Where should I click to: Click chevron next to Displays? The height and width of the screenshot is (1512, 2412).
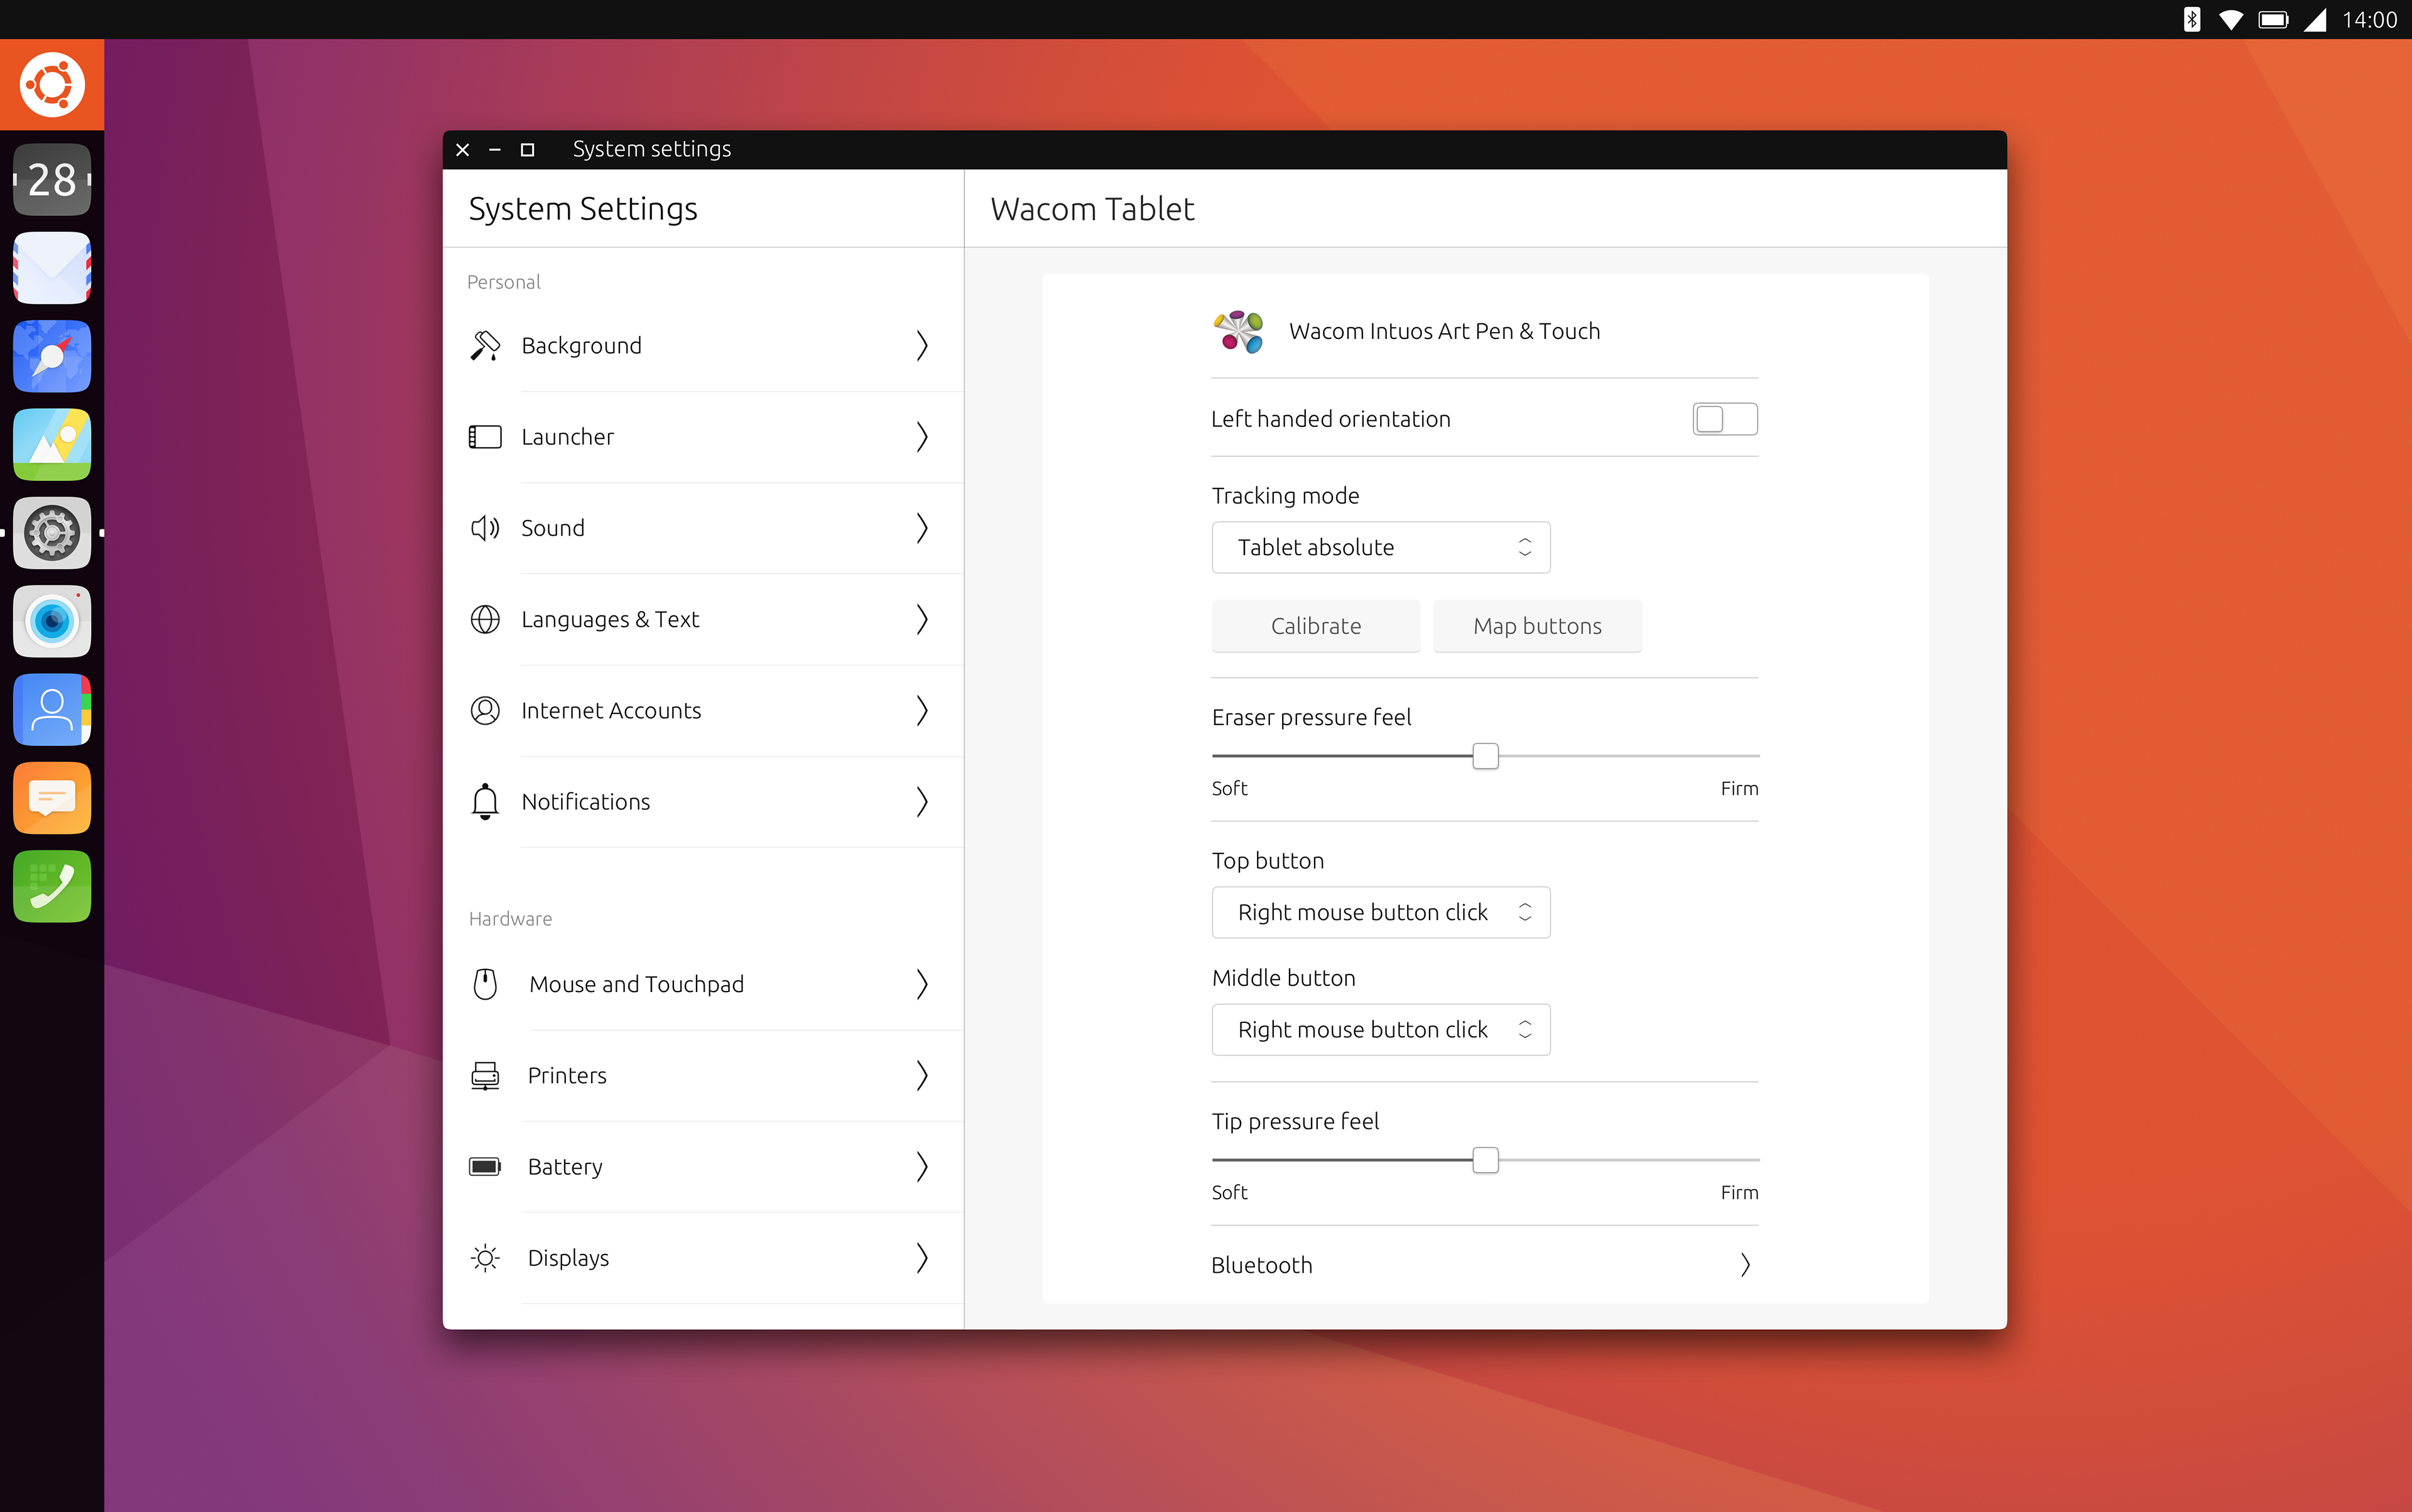921,1257
